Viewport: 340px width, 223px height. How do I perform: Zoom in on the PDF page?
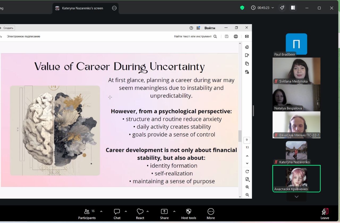(x=247, y=187)
